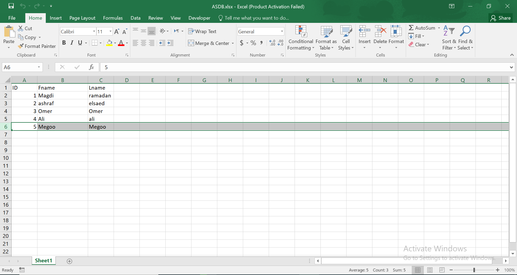Click the Increase Indent icon
Viewport: 517px width, 275px height.
click(x=170, y=43)
